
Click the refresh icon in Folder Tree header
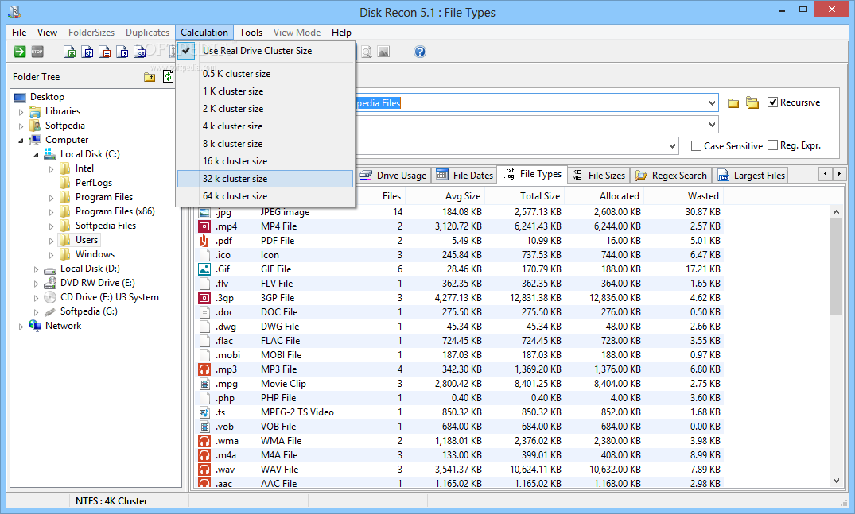(168, 77)
